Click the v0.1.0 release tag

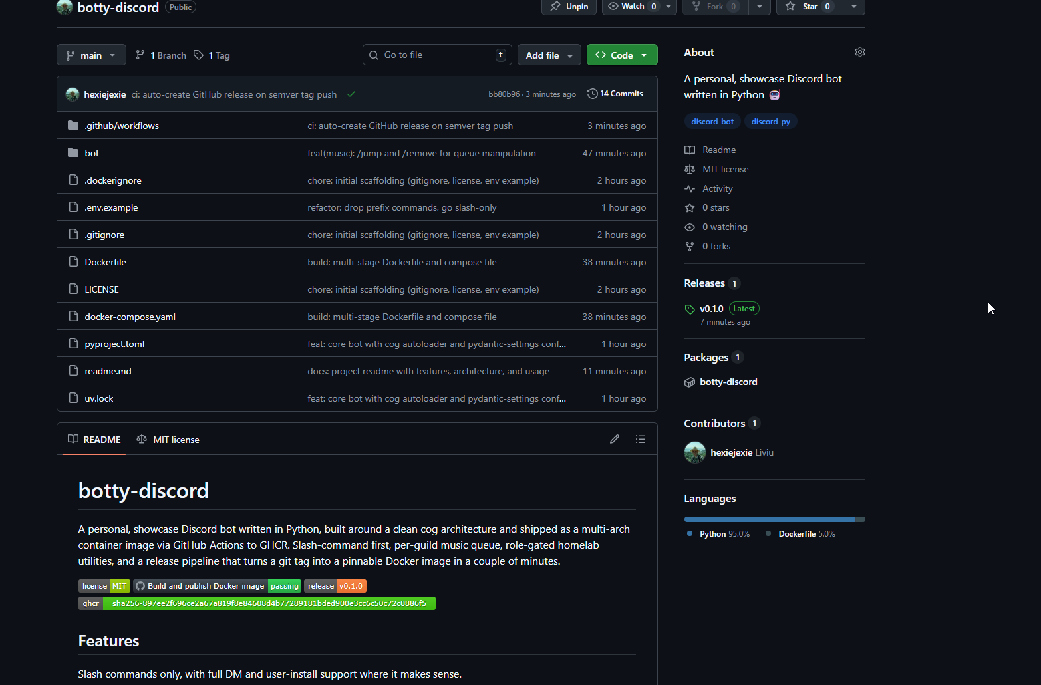click(711, 309)
